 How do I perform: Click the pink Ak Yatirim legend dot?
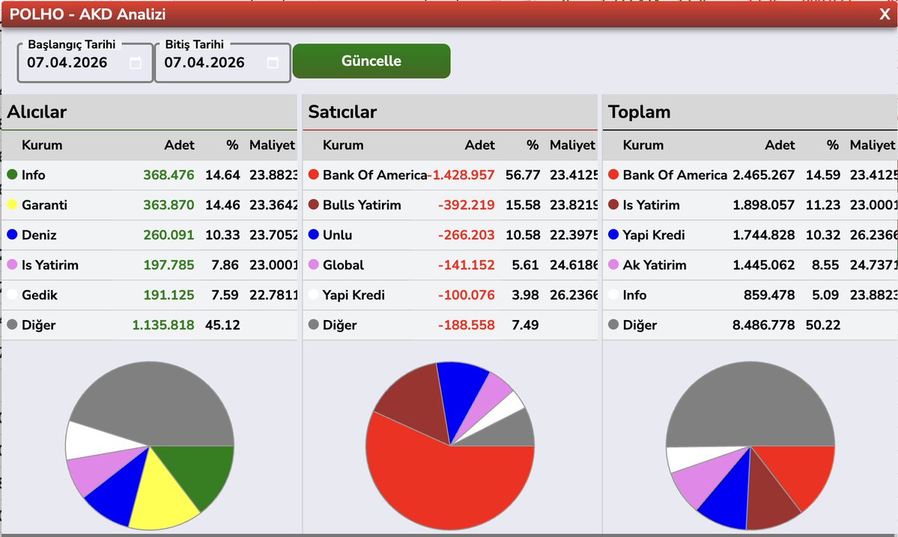[x=613, y=265]
